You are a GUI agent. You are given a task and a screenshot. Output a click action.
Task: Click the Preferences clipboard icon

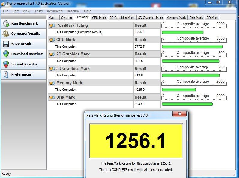[6, 74]
